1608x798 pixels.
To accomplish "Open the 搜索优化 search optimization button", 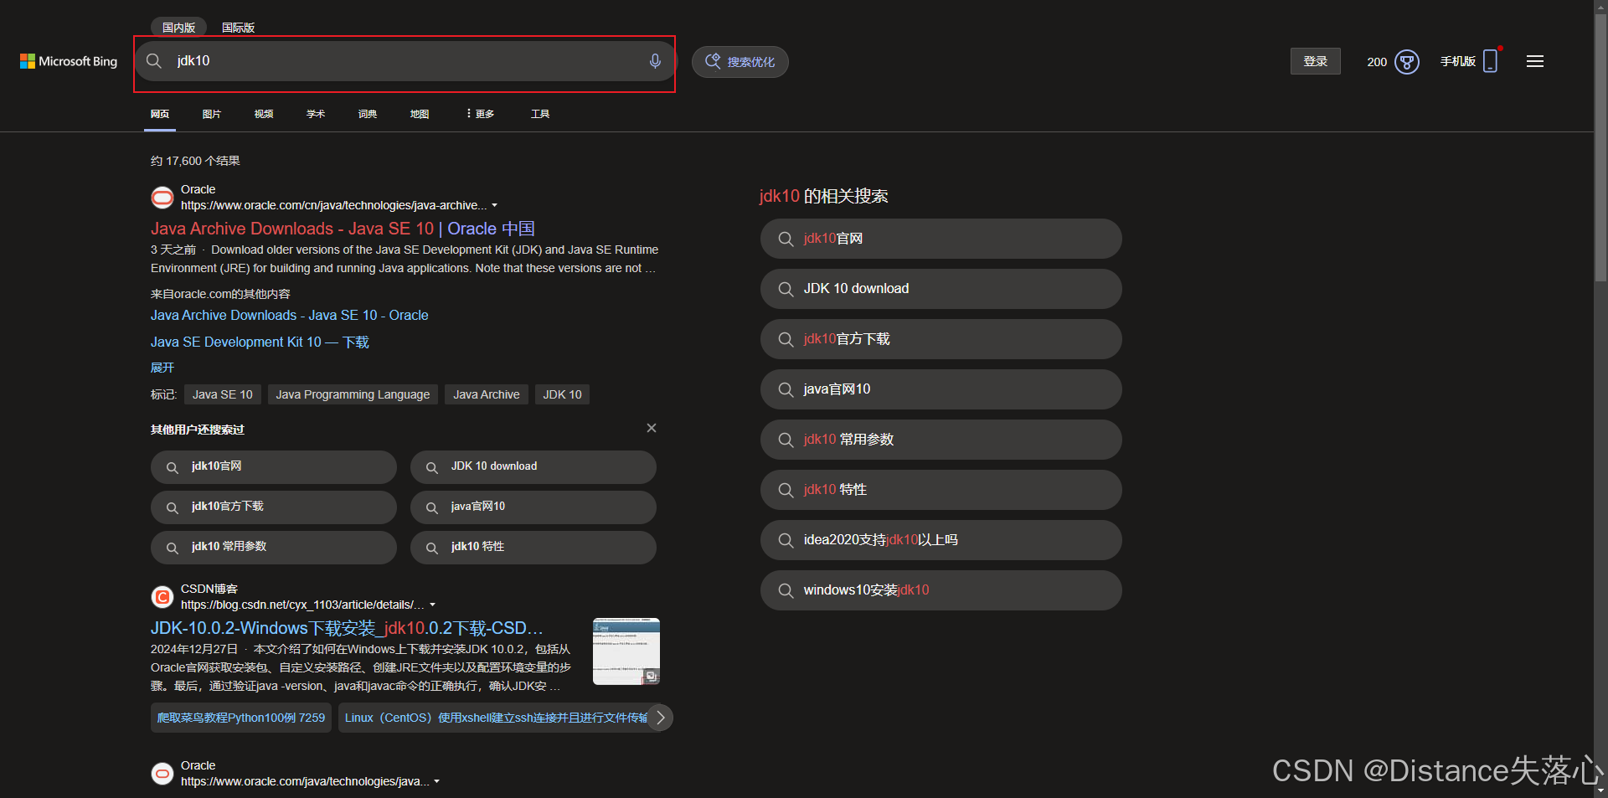I will (740, 62).
